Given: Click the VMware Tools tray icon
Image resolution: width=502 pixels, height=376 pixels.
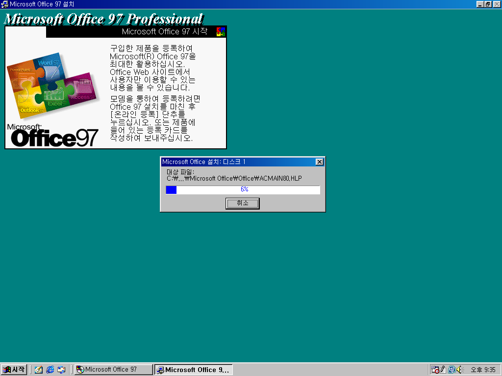Looking at the screenshot, I should tap(452, 370).
